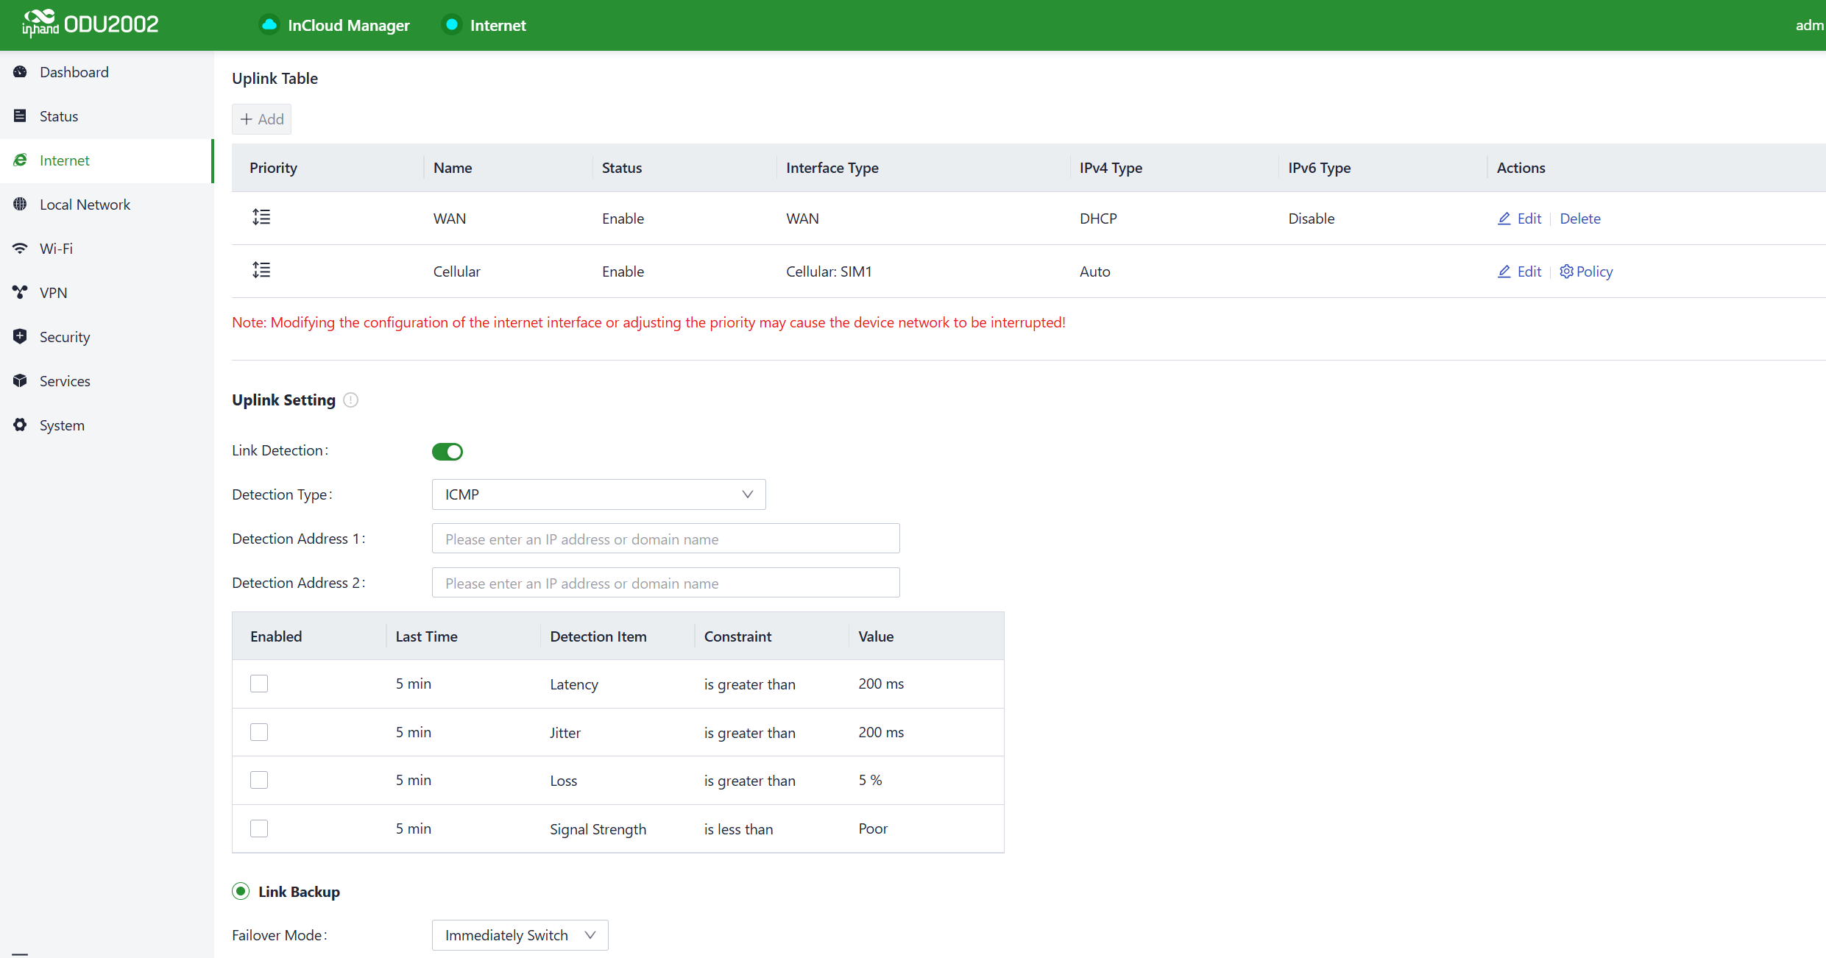Viewport: 1826px width, 958px height.
Task: Click the Detection Address 1 input field
Action: (665, 539)
